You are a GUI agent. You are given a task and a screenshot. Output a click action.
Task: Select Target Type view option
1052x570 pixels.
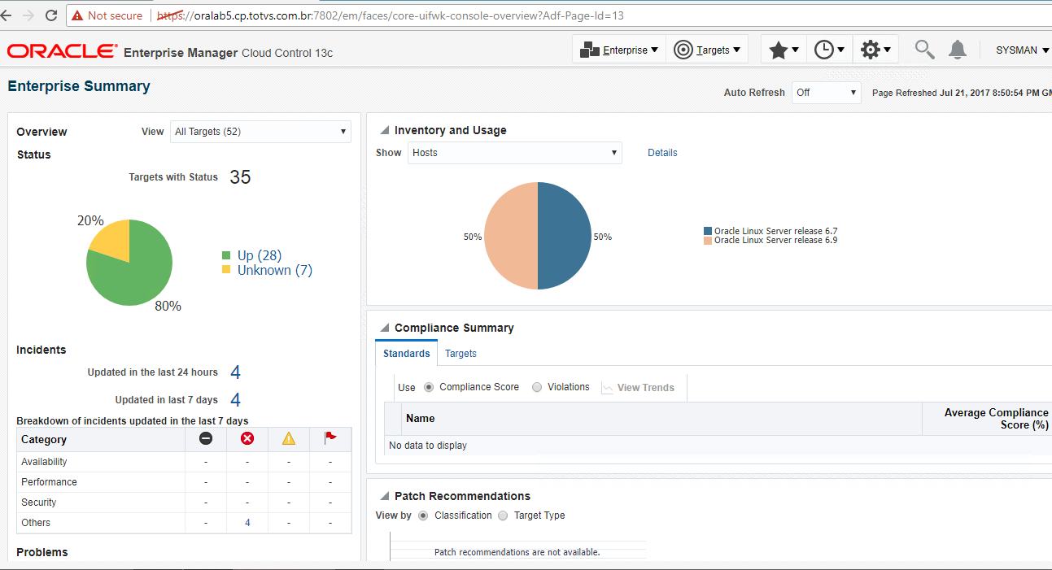(502, 516)
